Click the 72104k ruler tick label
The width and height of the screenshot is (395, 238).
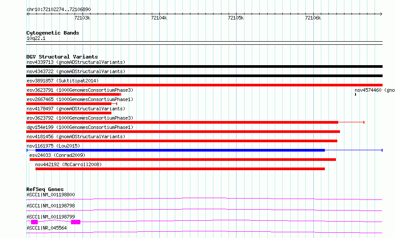click(x=159, y=18)
